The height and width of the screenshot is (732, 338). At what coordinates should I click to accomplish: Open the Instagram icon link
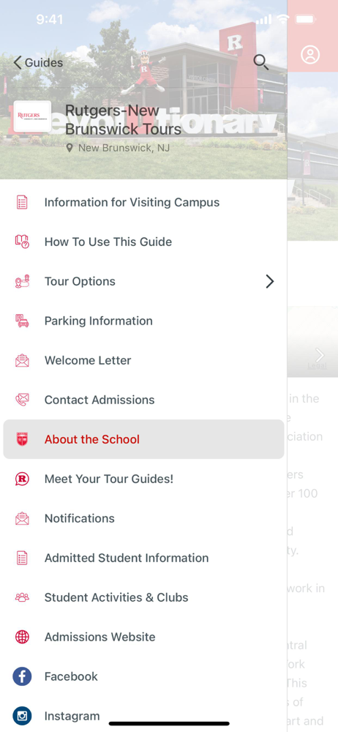click(x=22, y=716)
